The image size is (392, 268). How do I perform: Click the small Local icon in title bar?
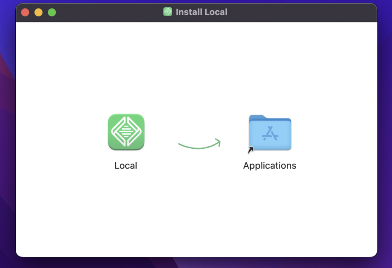coord(168,12)
